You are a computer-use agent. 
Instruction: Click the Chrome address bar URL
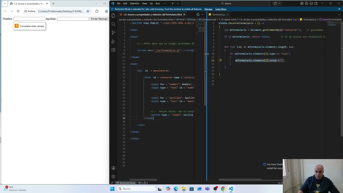point(61,11)
